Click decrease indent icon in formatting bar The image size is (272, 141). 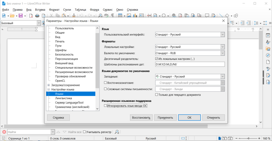[x=249, y=23]
